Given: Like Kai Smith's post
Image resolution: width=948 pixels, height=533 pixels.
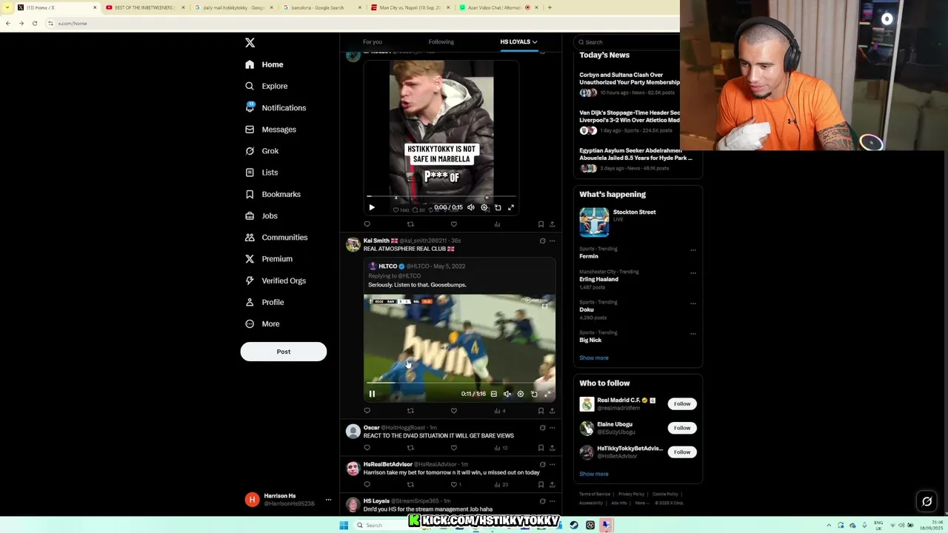Looking at the screenshot, I should (x=454, y=411).
